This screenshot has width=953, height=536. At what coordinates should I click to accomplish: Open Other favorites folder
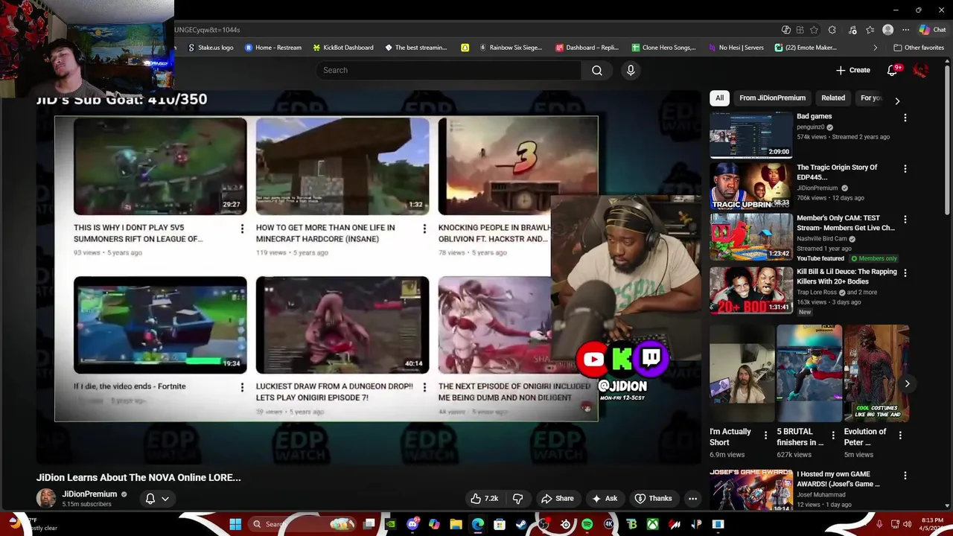918,48
